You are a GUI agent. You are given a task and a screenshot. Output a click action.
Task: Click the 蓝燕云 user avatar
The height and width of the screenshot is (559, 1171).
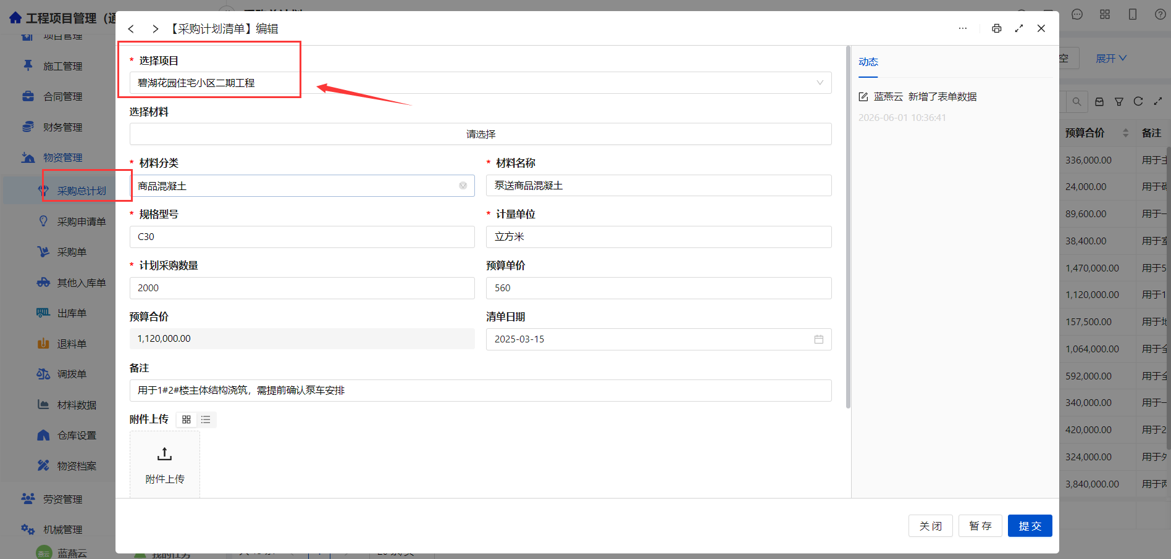[43, 553]
